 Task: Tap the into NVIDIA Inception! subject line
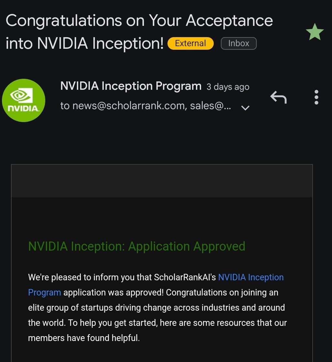(85, 43)
